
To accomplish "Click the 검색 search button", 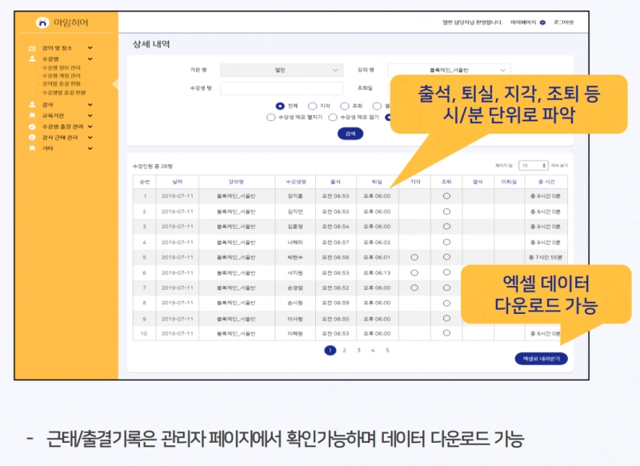I will (x=350, y=134).
